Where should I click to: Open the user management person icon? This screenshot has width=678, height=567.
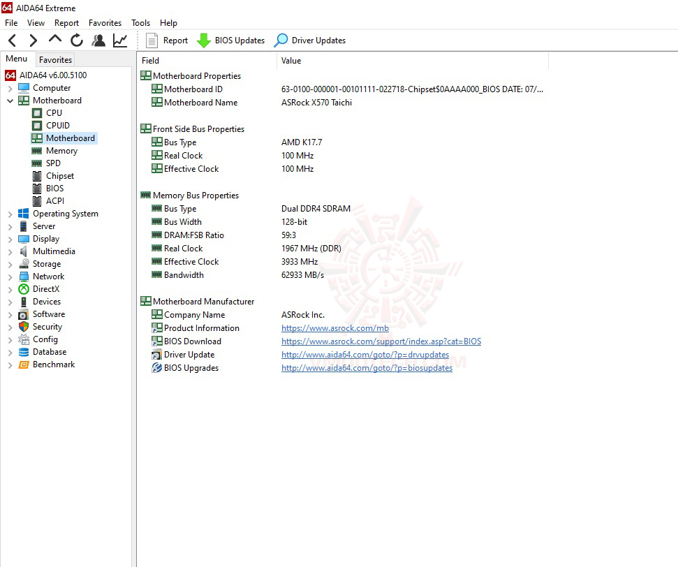98,40
